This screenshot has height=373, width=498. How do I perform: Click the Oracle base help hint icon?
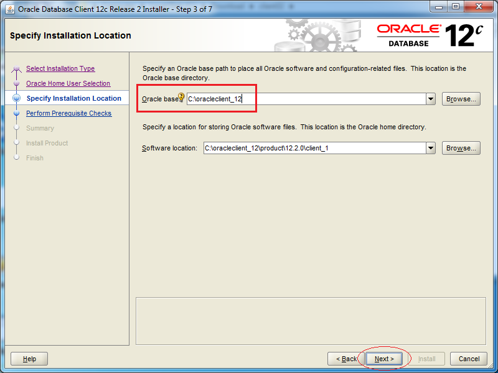[x=181, y=97]
